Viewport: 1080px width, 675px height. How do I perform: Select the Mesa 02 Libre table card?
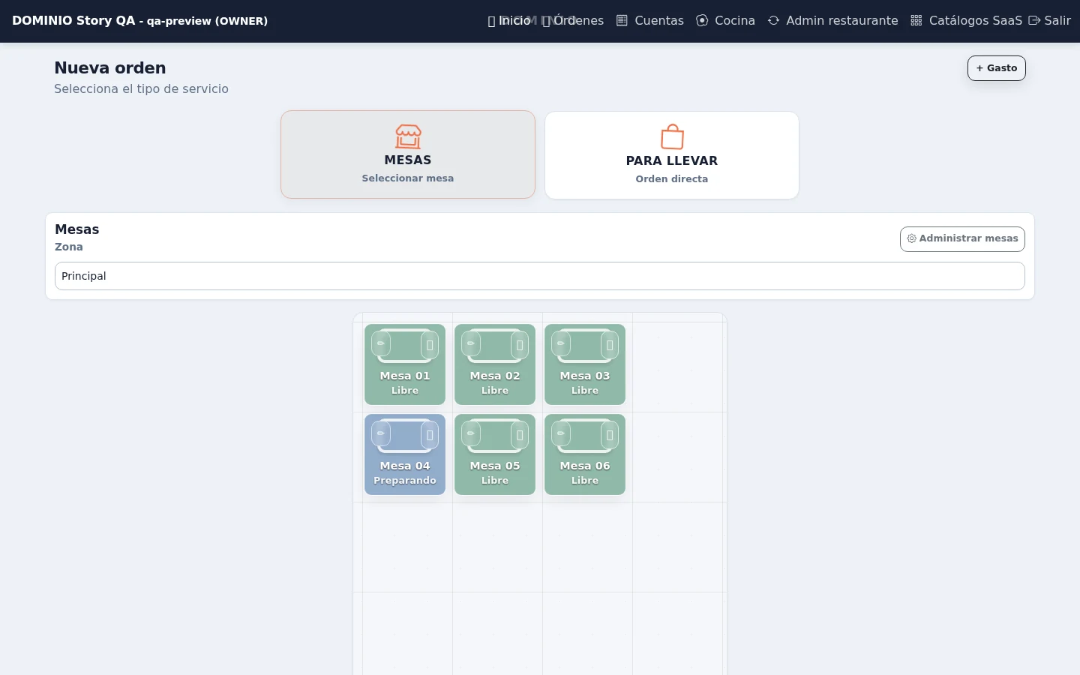click(x=495, y=364)
